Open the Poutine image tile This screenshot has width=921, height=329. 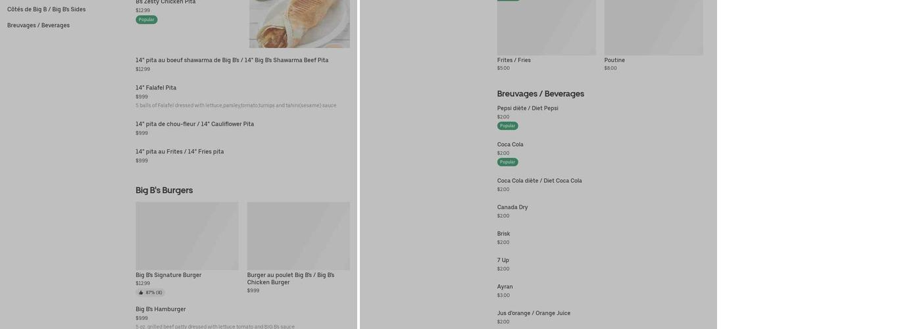click(653, 28)
